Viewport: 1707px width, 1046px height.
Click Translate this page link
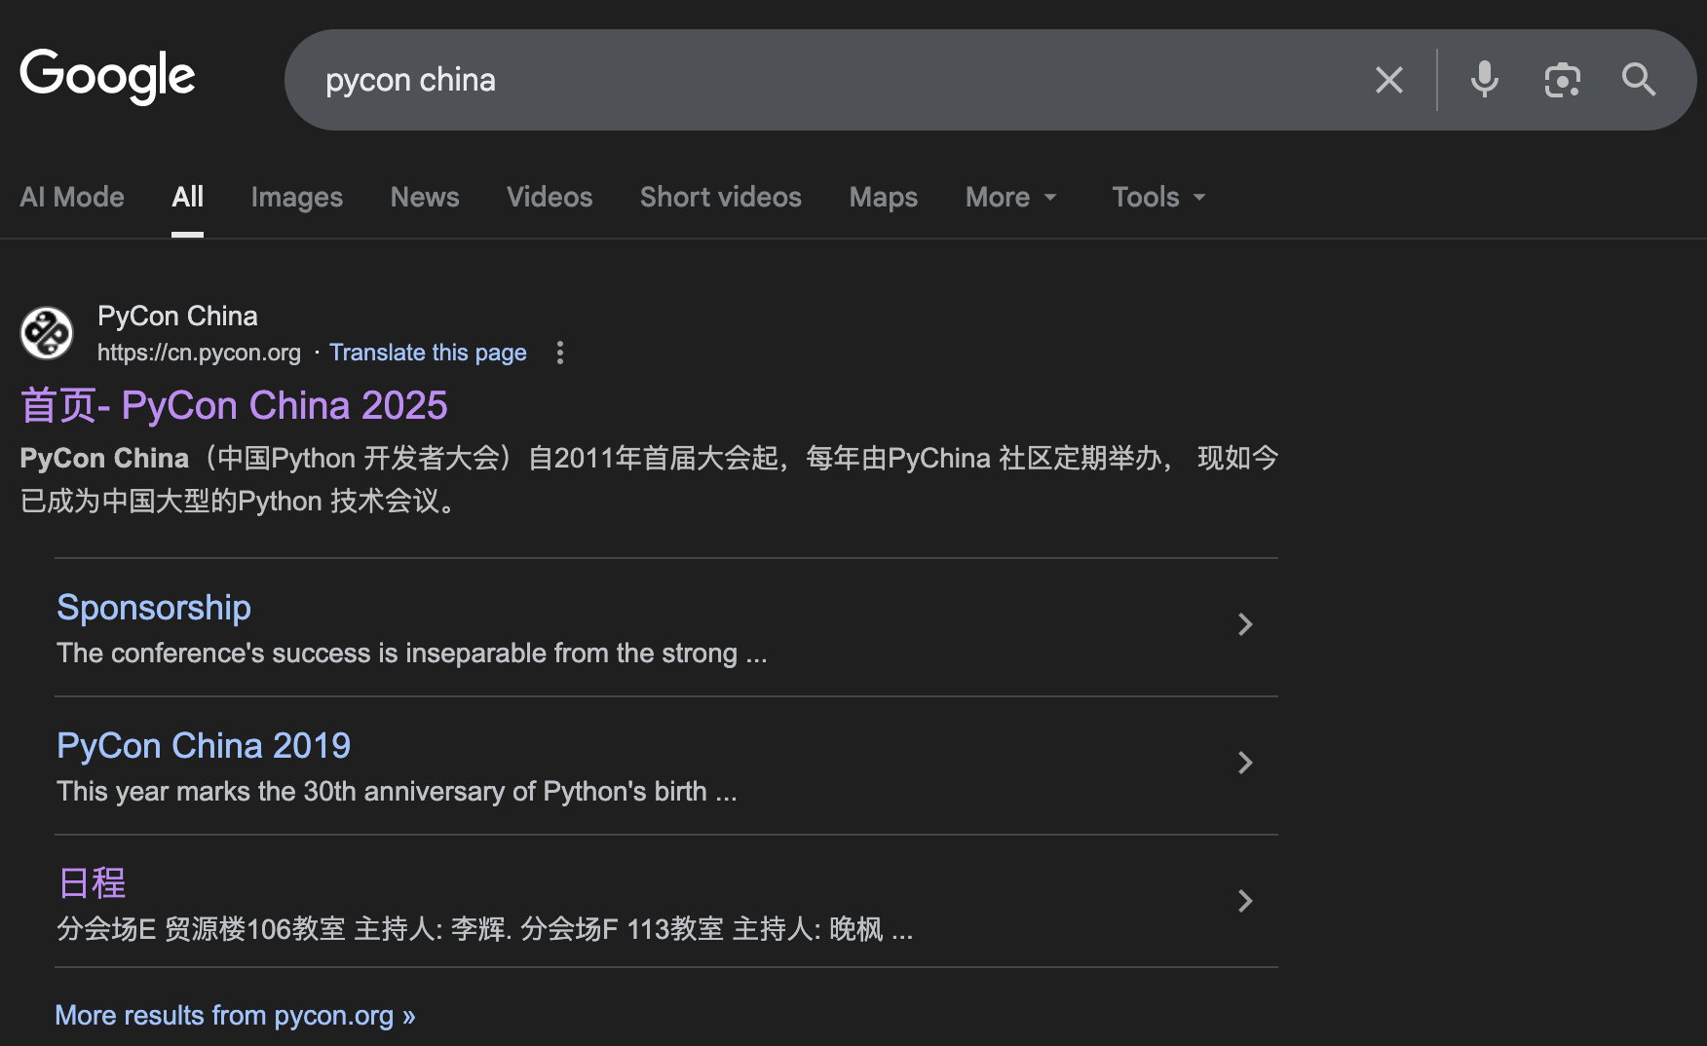click(x=428, y=353)
